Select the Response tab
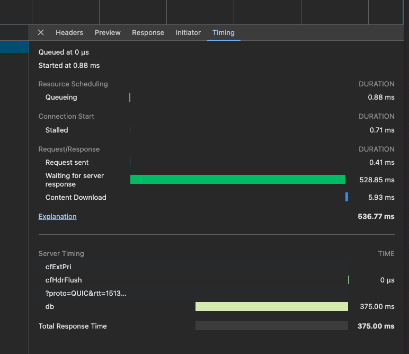Viewport: 409px width, 354px height. coord(148,32)
